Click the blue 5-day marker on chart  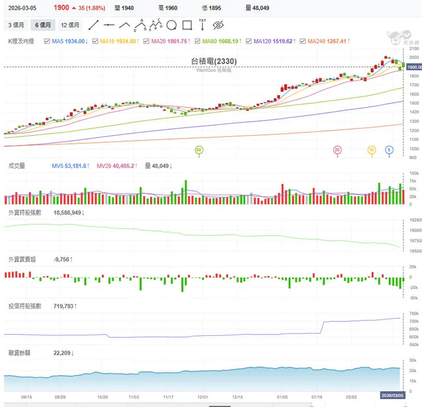pos(389,150)
